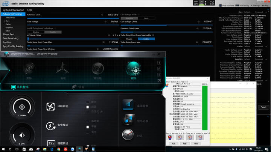The height and width of the screenshot is (152, 271).
Task: Click the power saving mode lightning icon
Action: tap(51, 126)
